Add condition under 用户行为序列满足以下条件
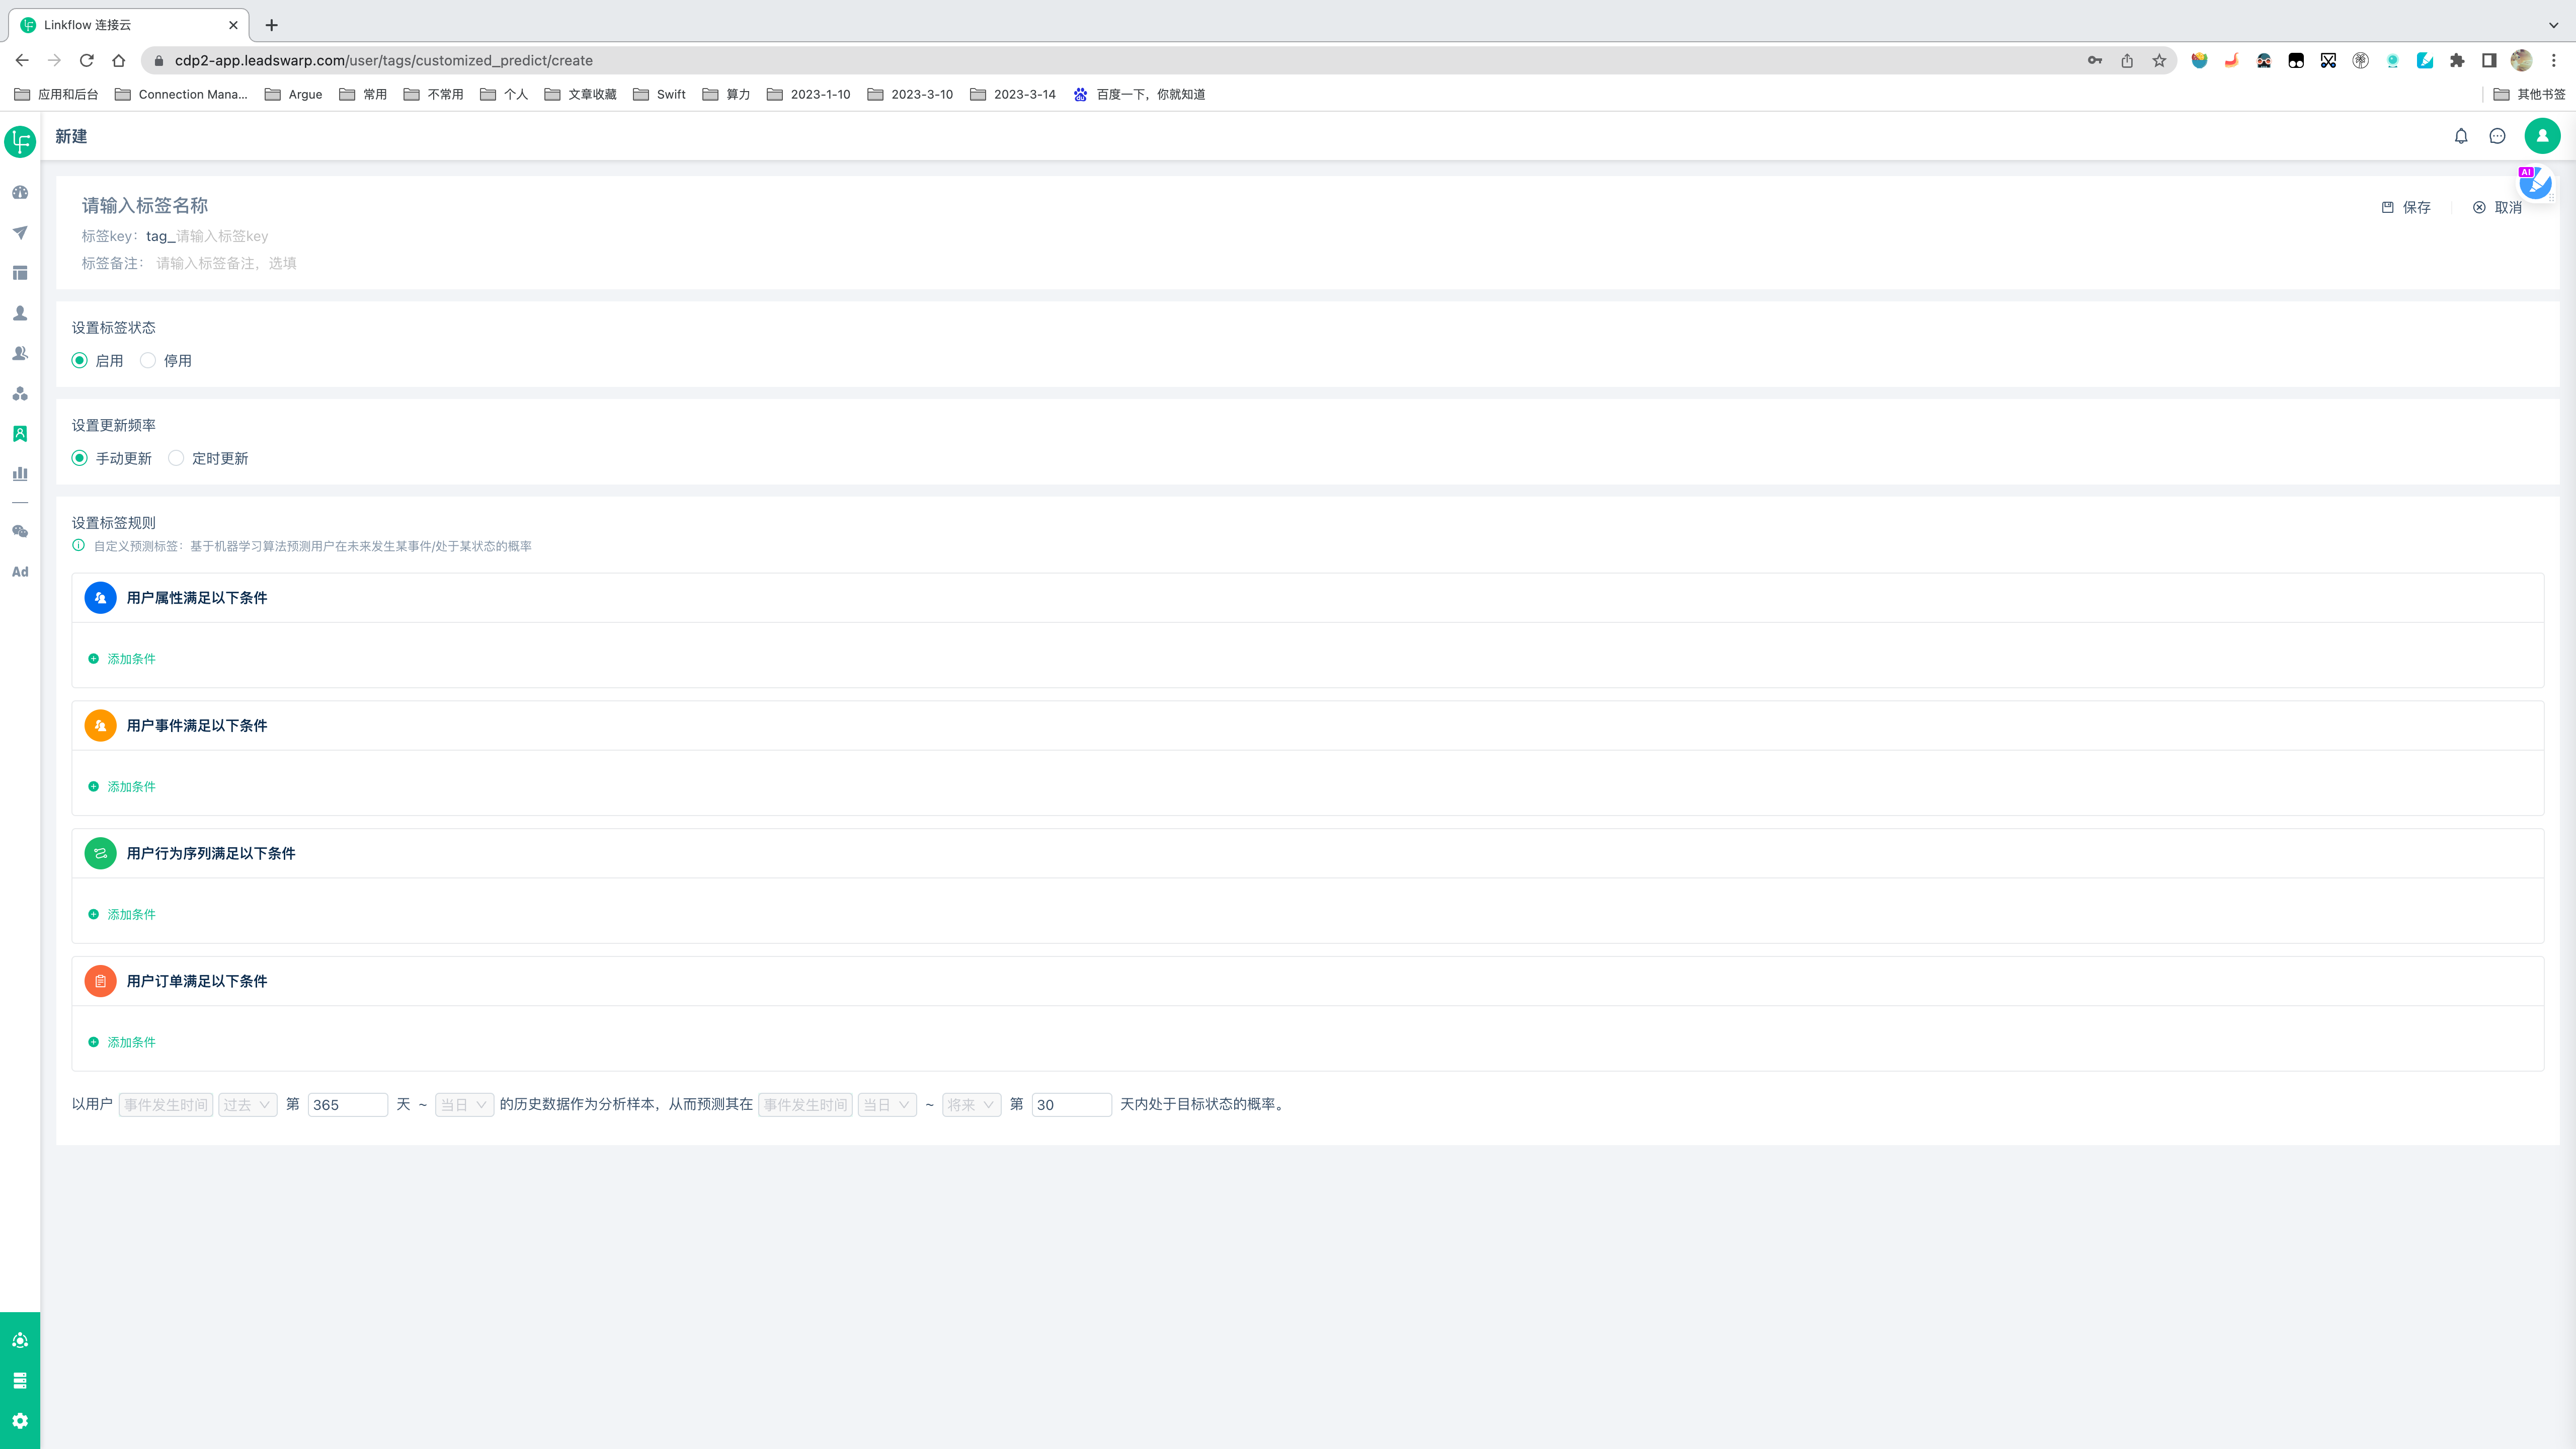The height and width of the screenshot is (1449, 2576). (x=122, y=915)
